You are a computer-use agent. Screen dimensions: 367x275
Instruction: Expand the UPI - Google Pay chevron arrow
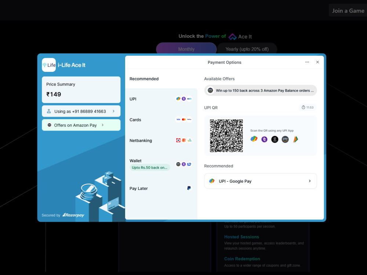(310, 181)
